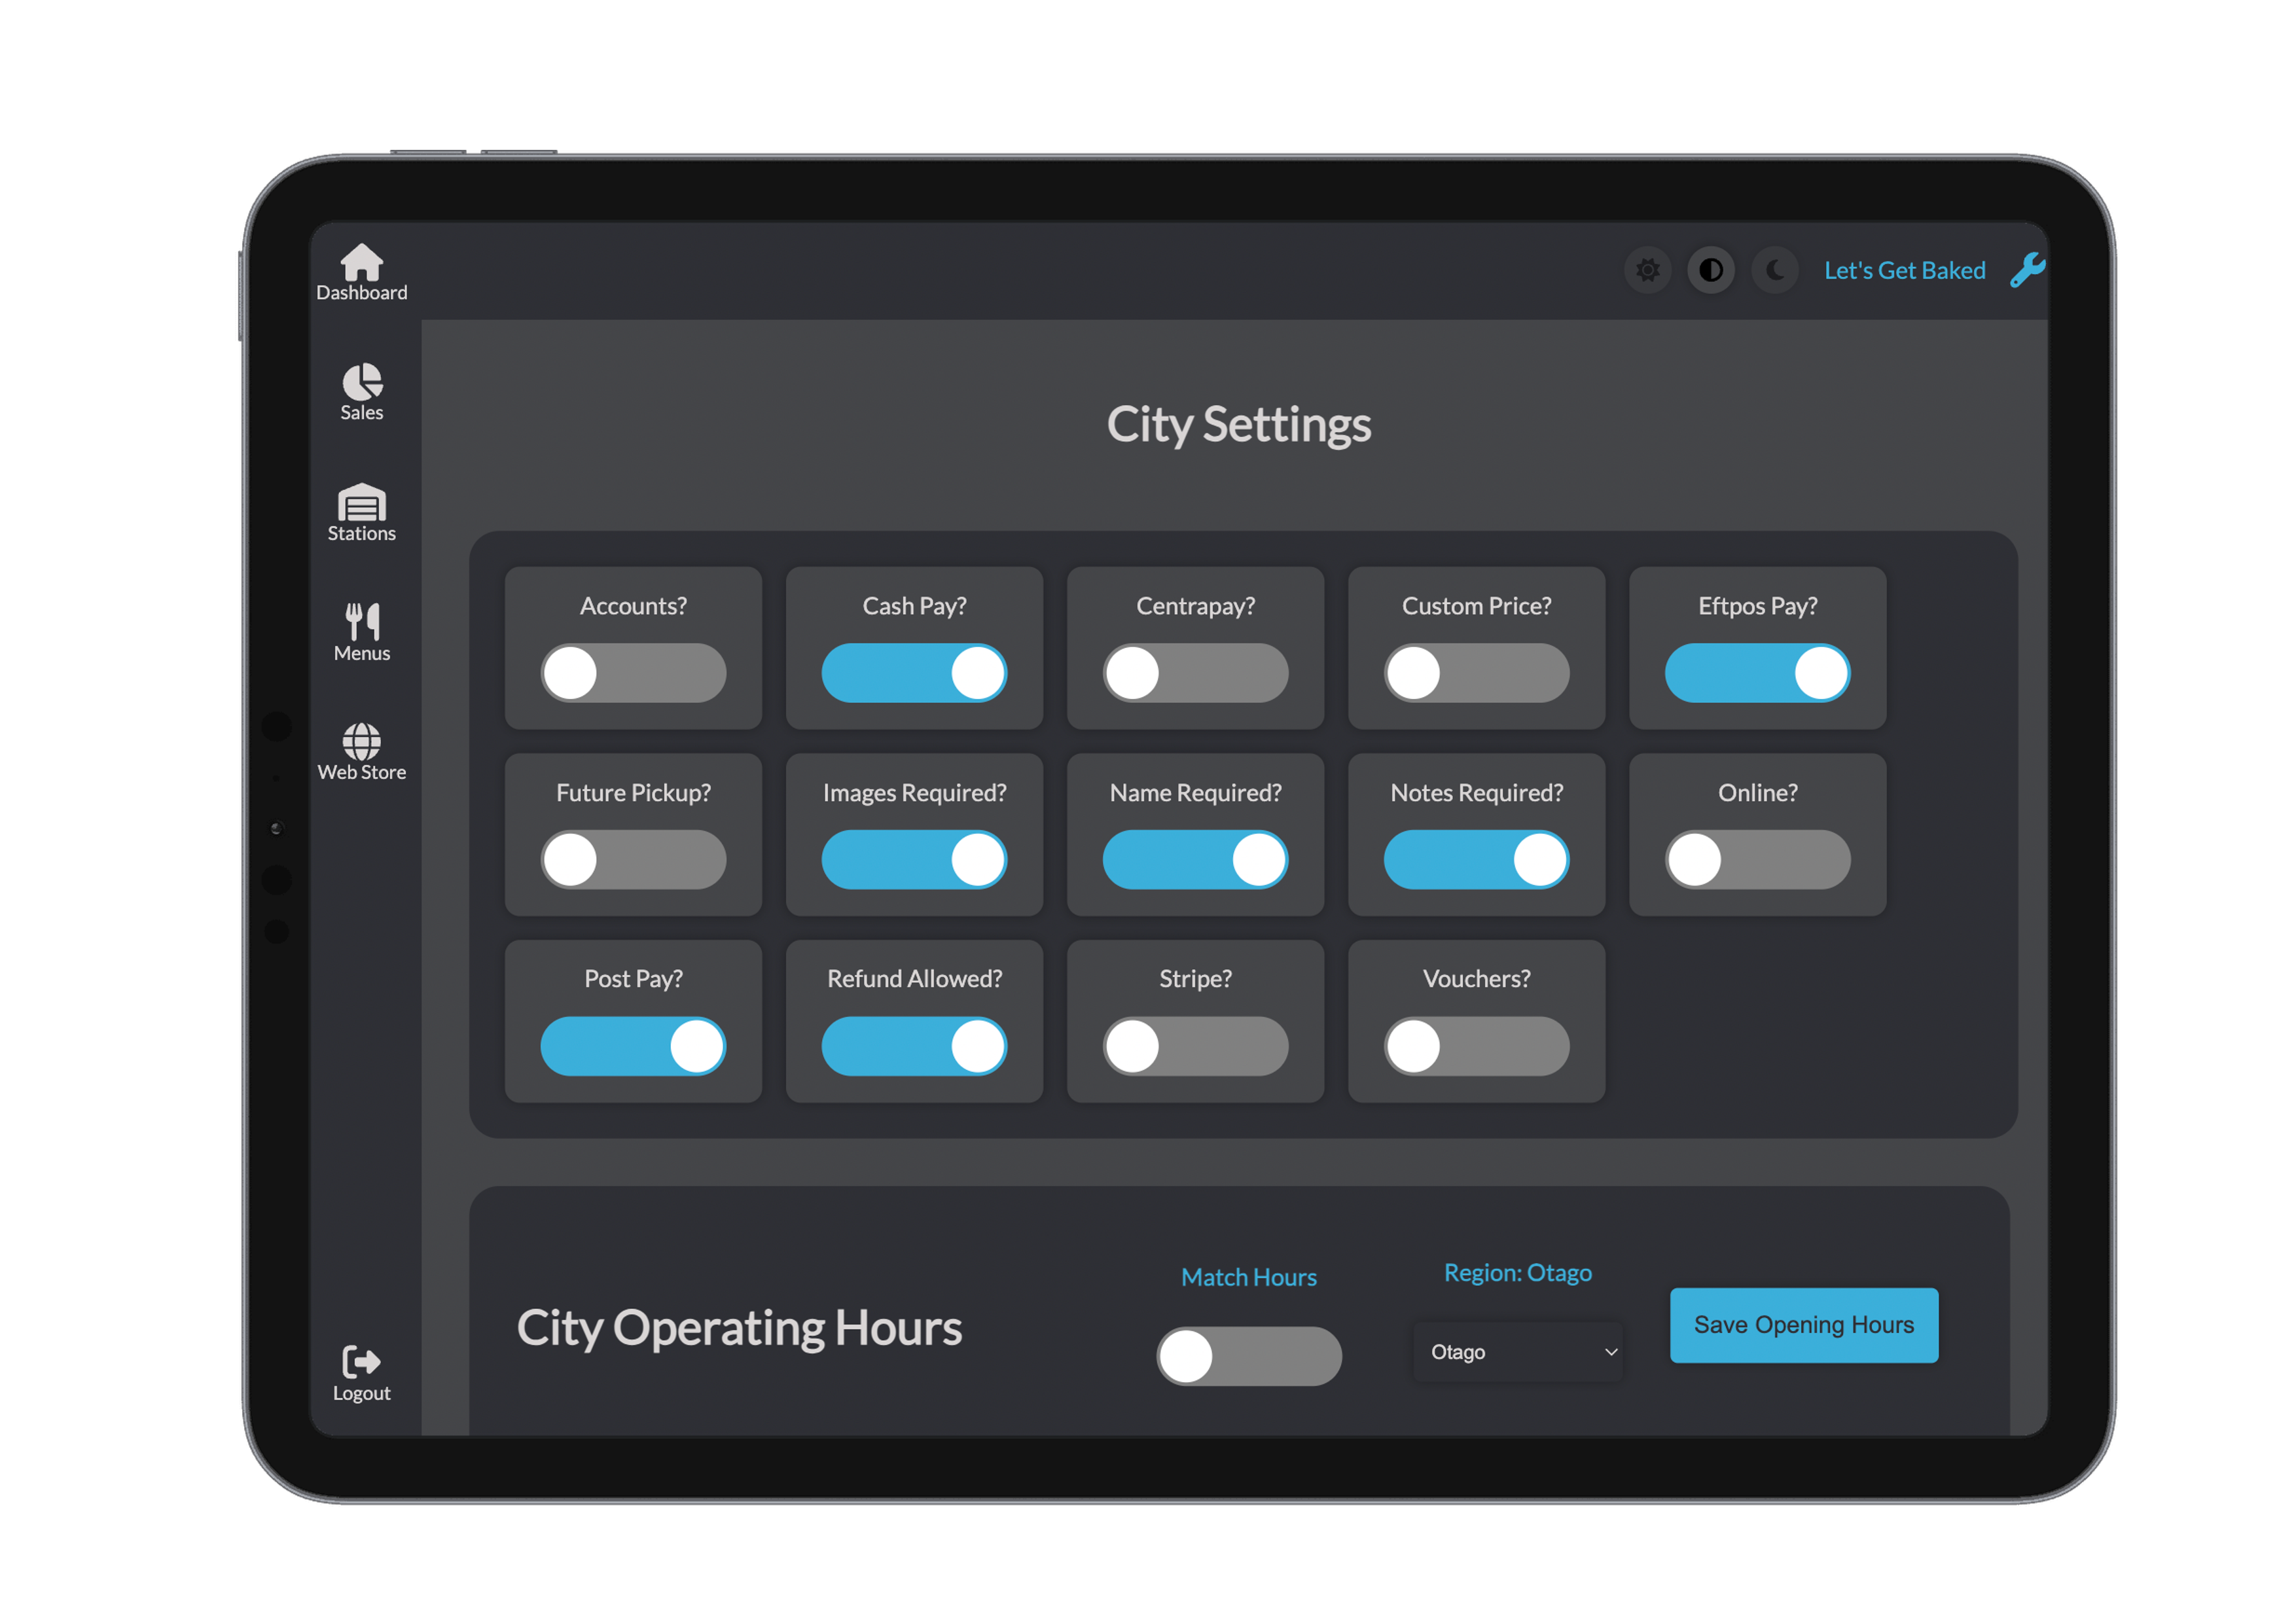The width and height of the screenshot is (2296, 1623).
Task: Disable the Cash Pay toggle
Action: point(914,673)
